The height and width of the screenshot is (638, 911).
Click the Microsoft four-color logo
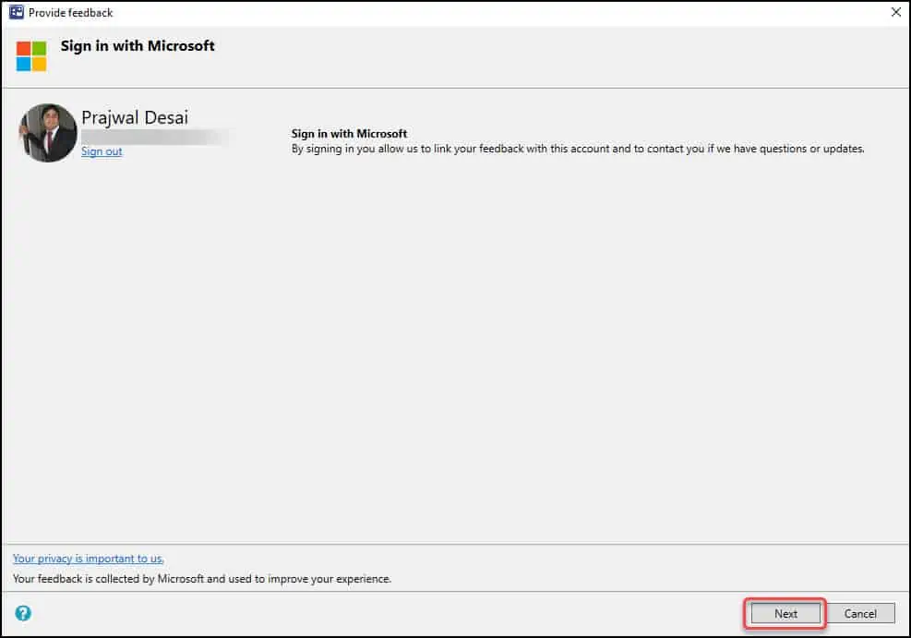[31, 55]
